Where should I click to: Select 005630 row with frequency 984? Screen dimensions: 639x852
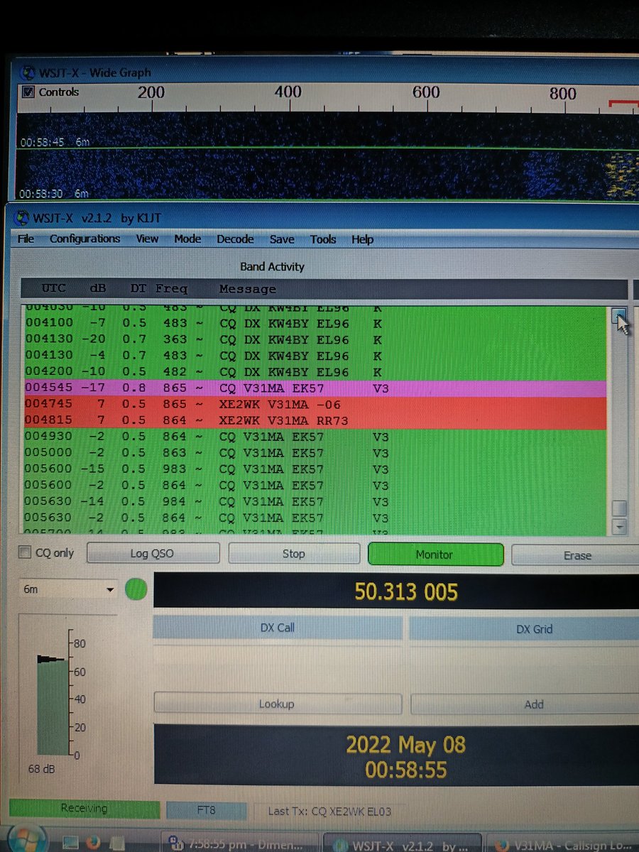click(x=314, y=501)
